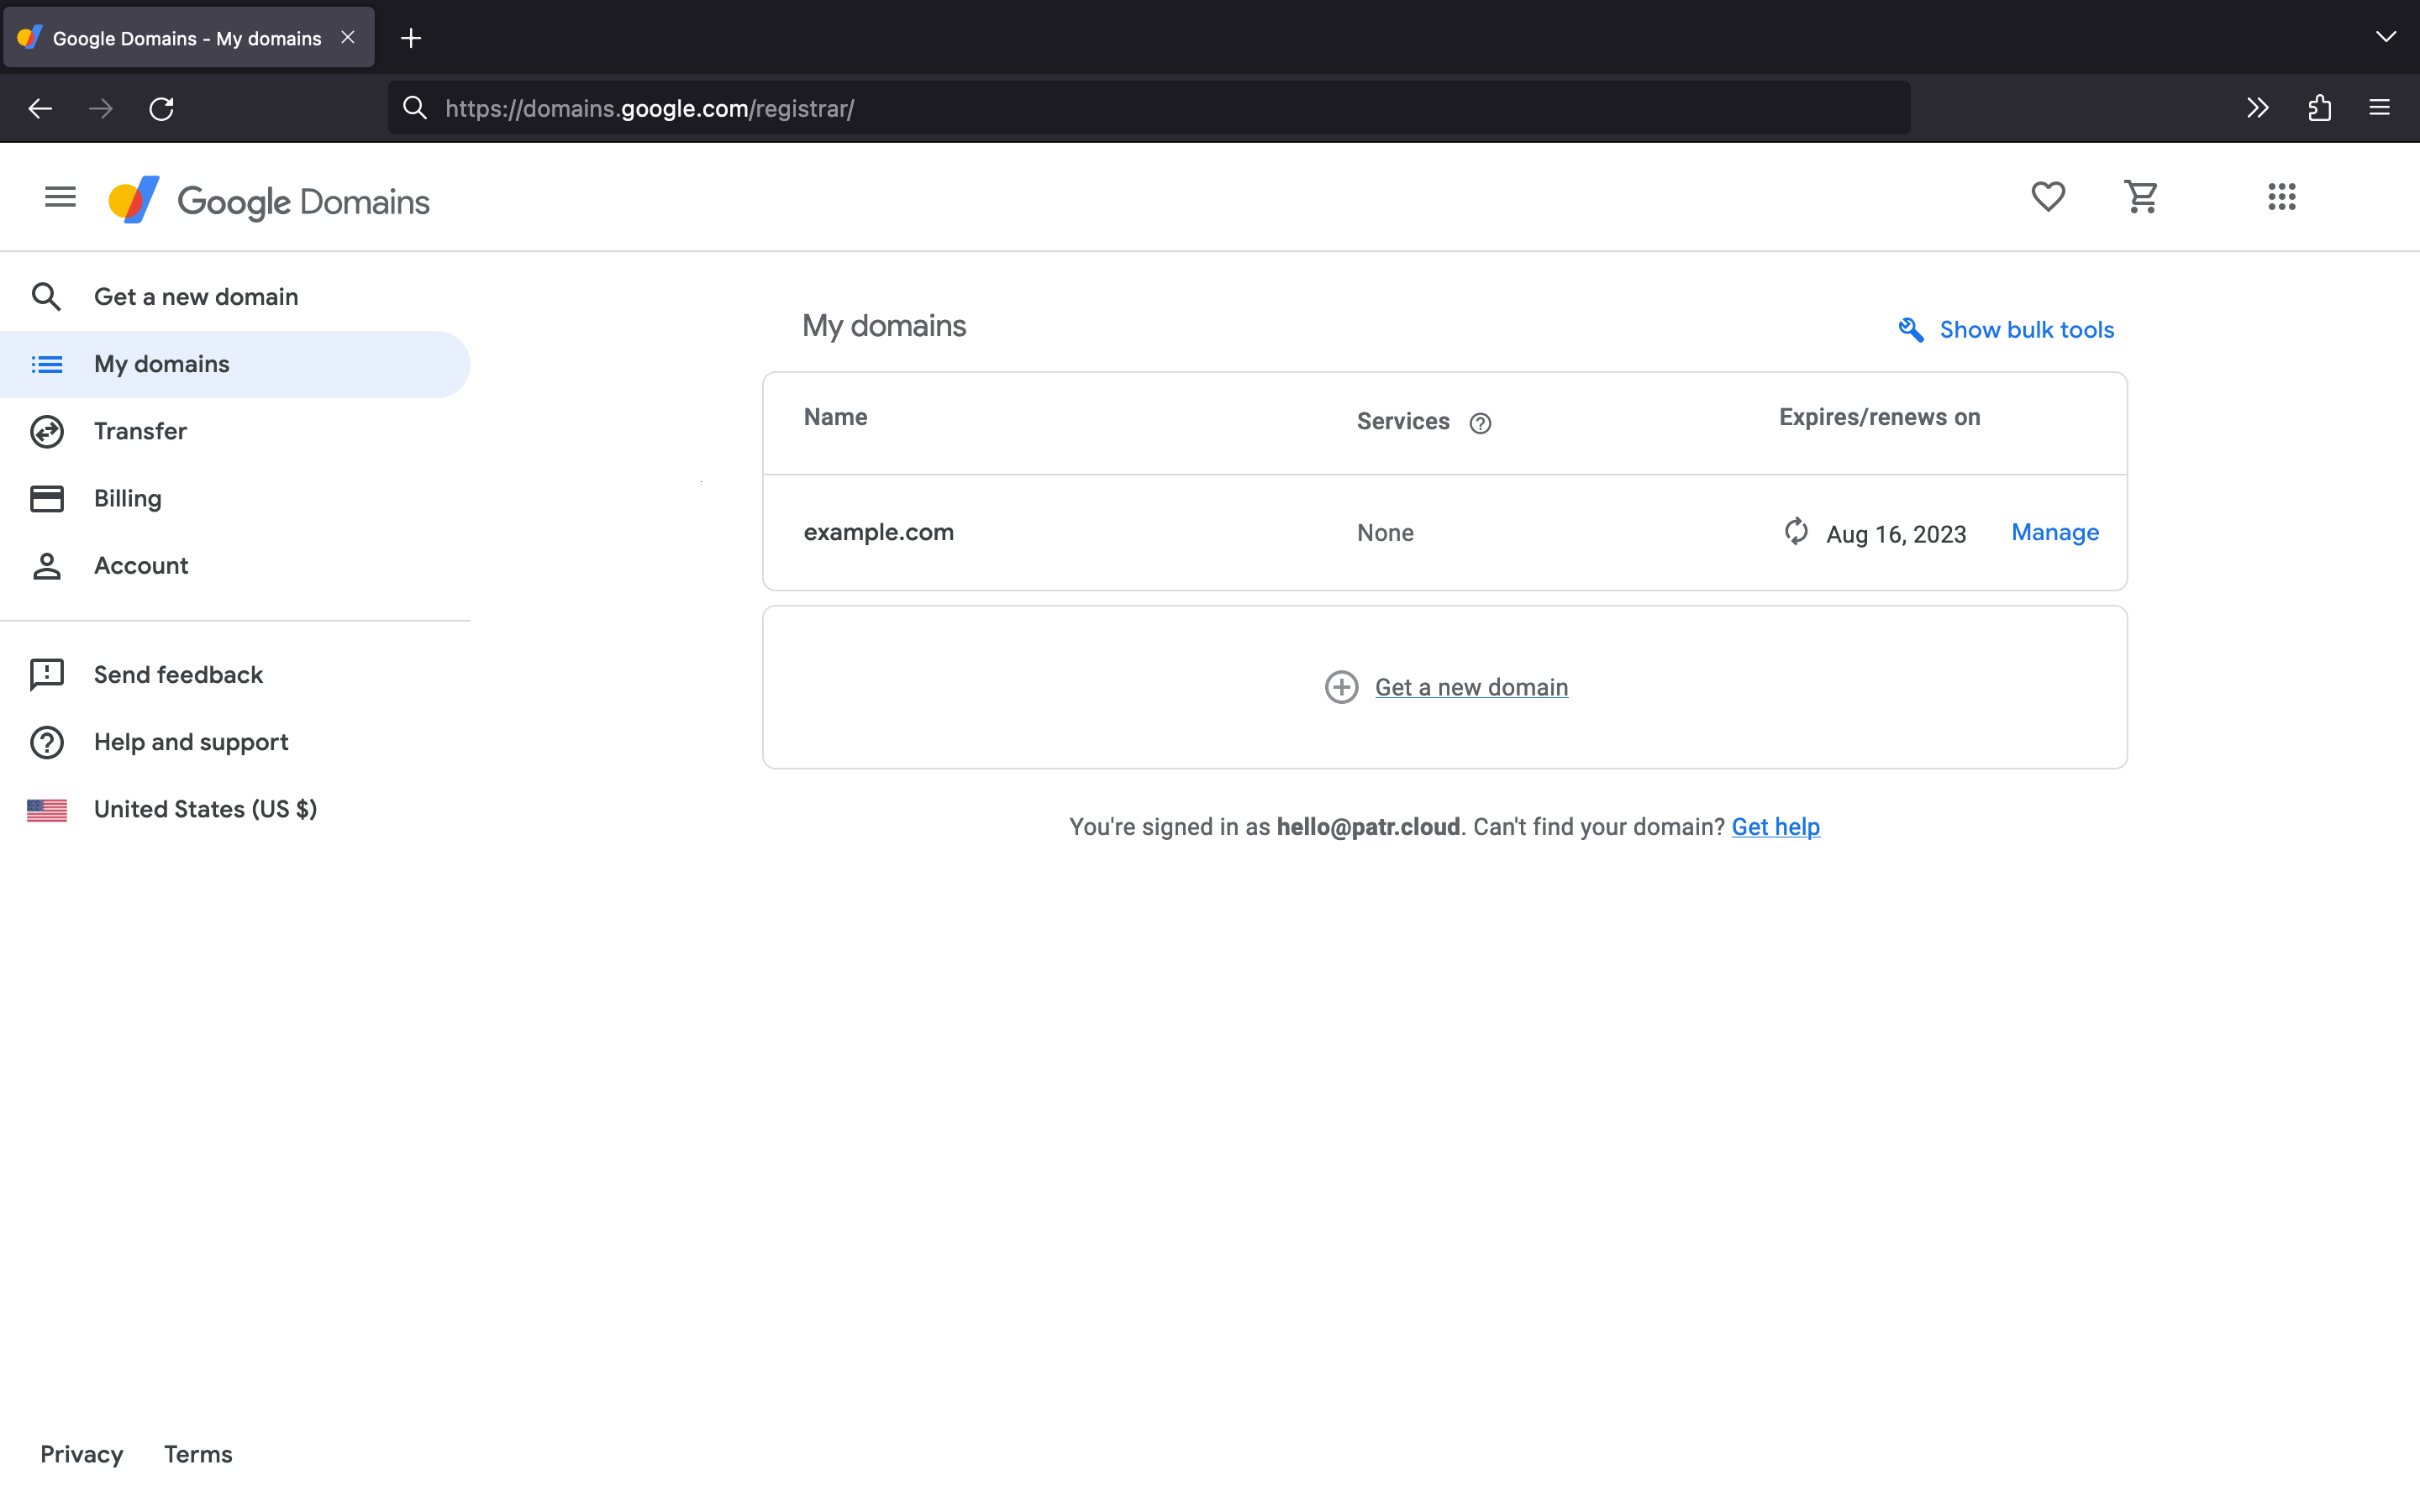Viewport: 2420px width, 1512px height.
Task: Click the search icon beside Get a new domain
Action: click(46, 297)
